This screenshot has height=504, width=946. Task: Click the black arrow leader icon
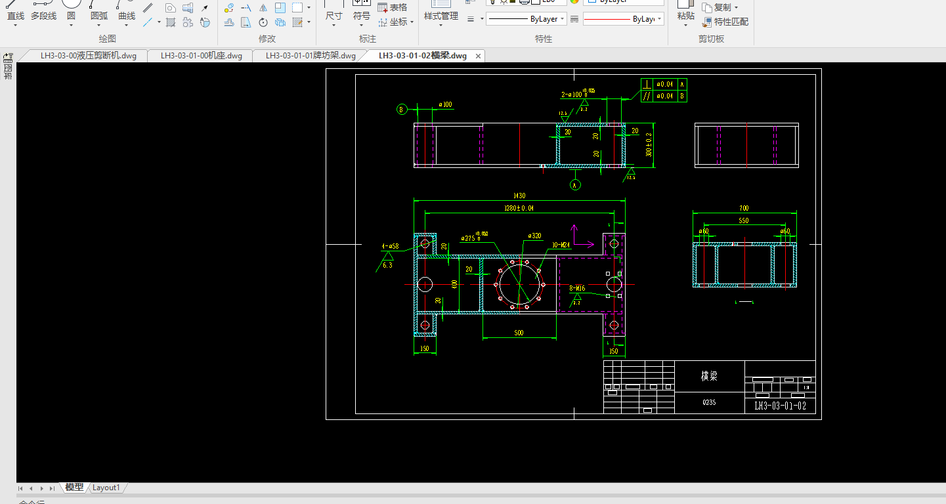[205, 8]
